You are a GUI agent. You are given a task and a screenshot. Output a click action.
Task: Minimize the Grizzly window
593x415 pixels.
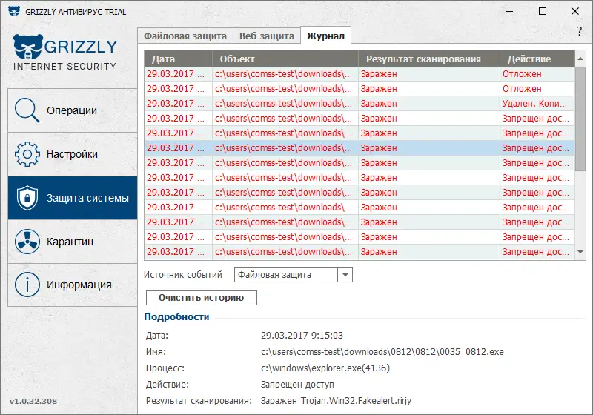509,11
